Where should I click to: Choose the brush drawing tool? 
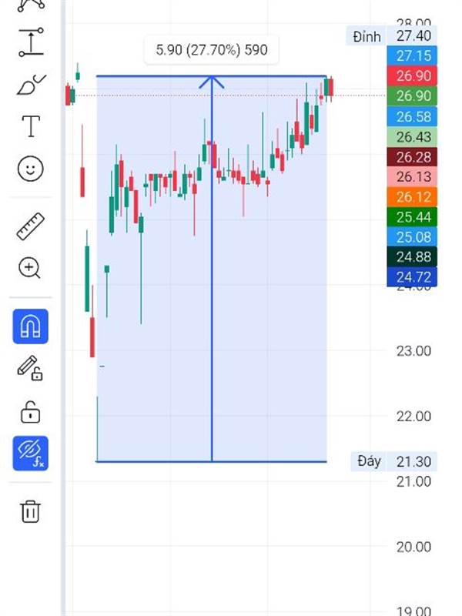(x=31, y=84)
